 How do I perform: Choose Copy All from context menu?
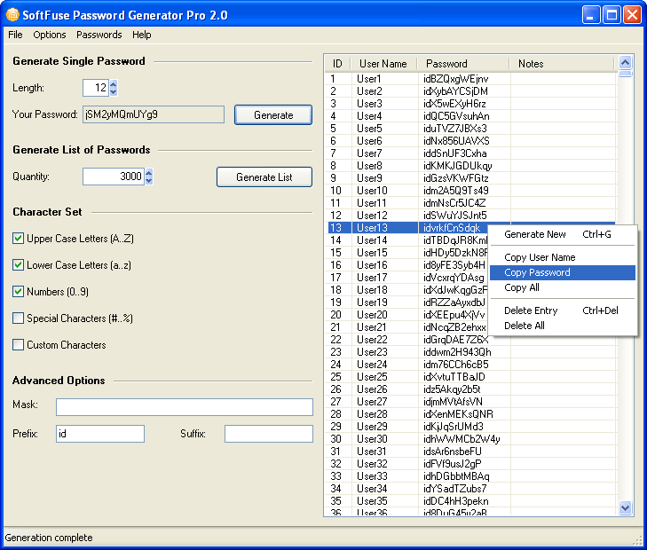[x=562, y=287]
